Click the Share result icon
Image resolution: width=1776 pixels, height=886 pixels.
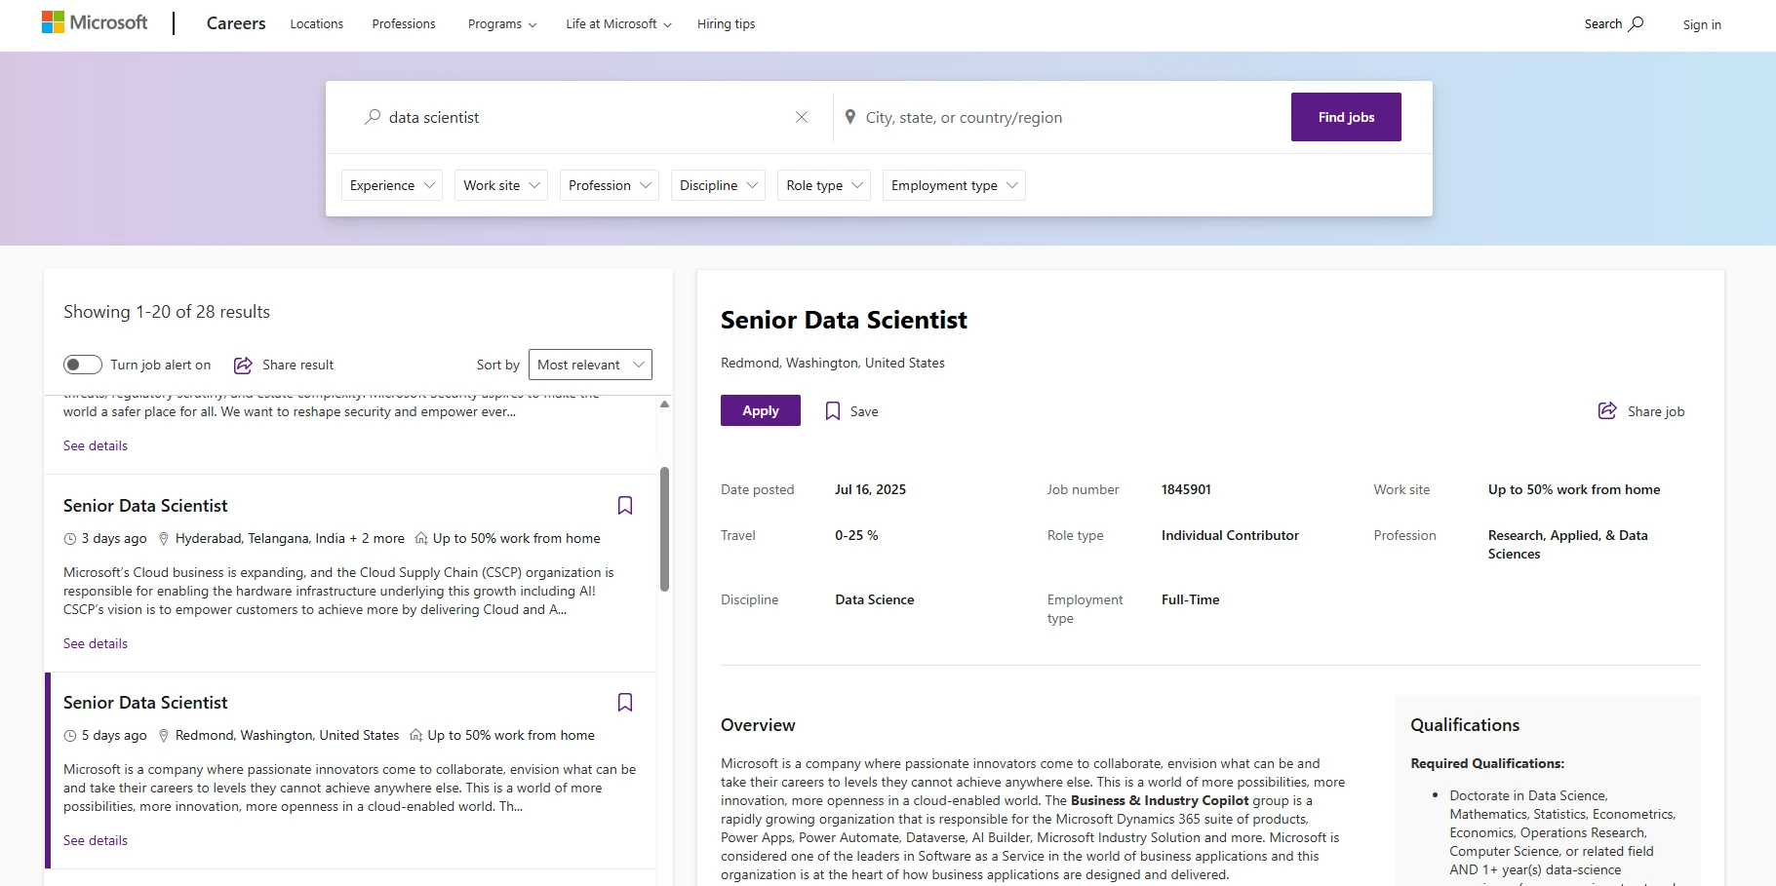pyautogui.click(x=243, y=365)
